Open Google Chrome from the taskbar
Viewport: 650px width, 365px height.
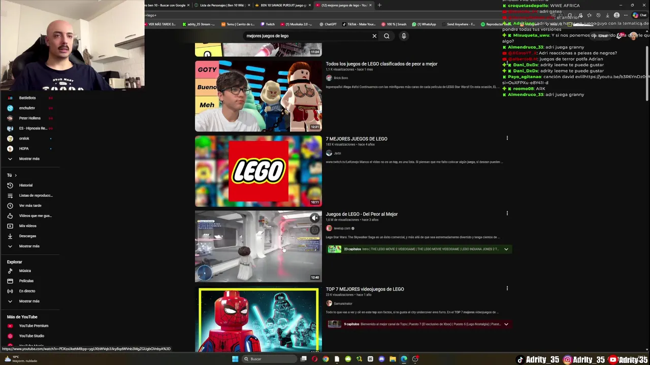click(326, 359)
